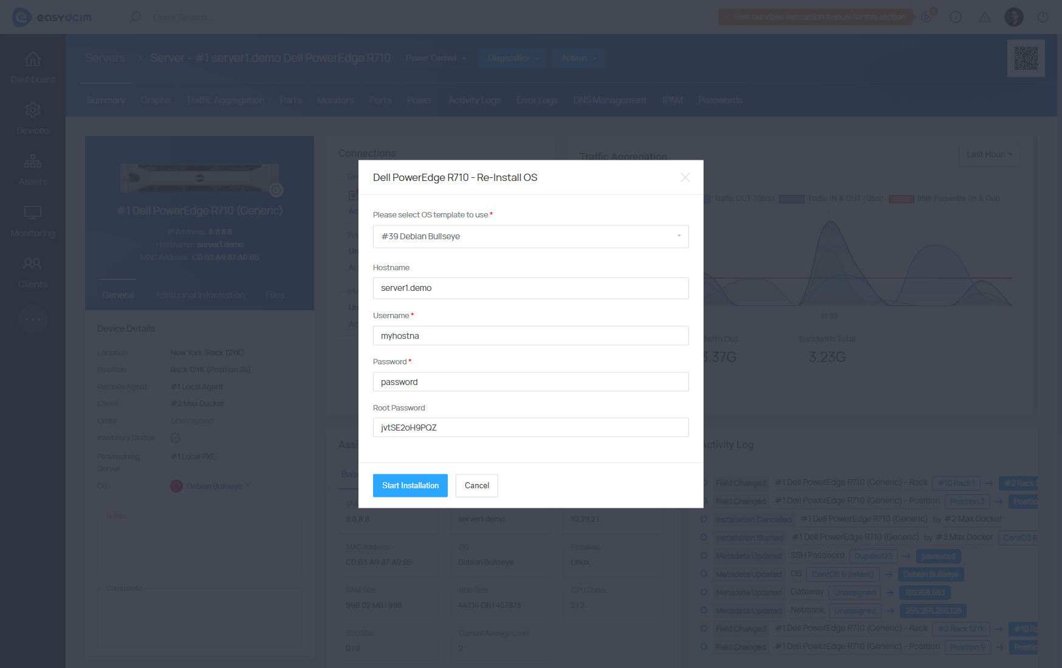The width and height of the screenshot is (1062, 668).
Task: Click the CentOS 6 (latest) log tag
Action: click(842, 574)
